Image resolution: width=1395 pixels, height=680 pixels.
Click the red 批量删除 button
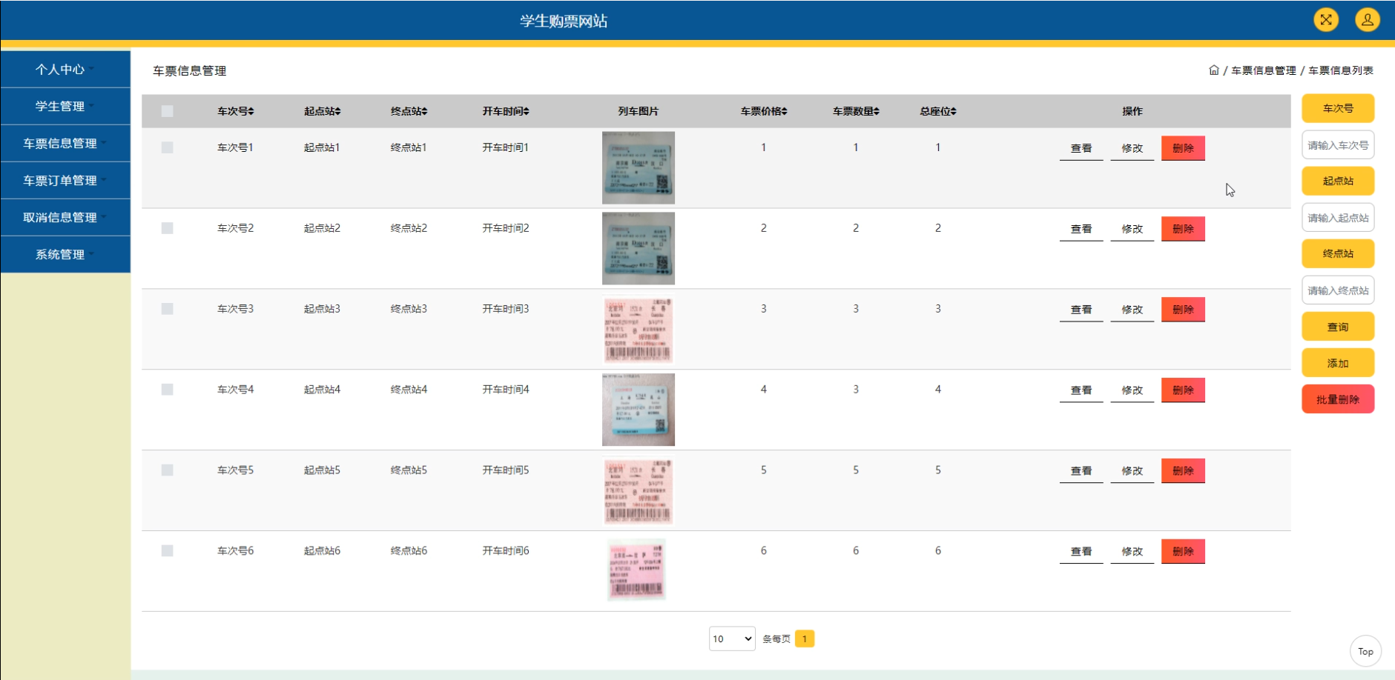[x=1338, y=399]
